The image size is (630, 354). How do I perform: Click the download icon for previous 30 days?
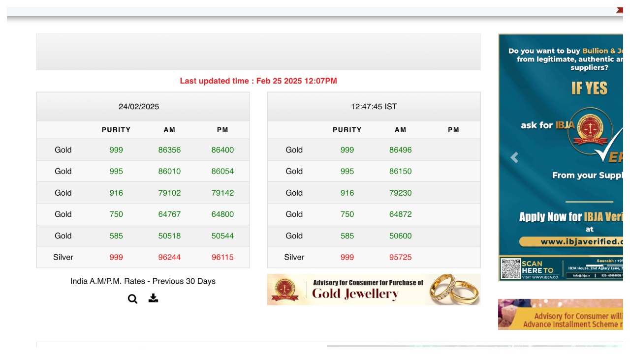(x=154, y=298)
